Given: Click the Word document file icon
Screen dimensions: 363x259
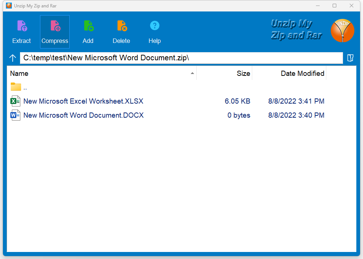Looking at the screenshot, I should coord(15,115).
